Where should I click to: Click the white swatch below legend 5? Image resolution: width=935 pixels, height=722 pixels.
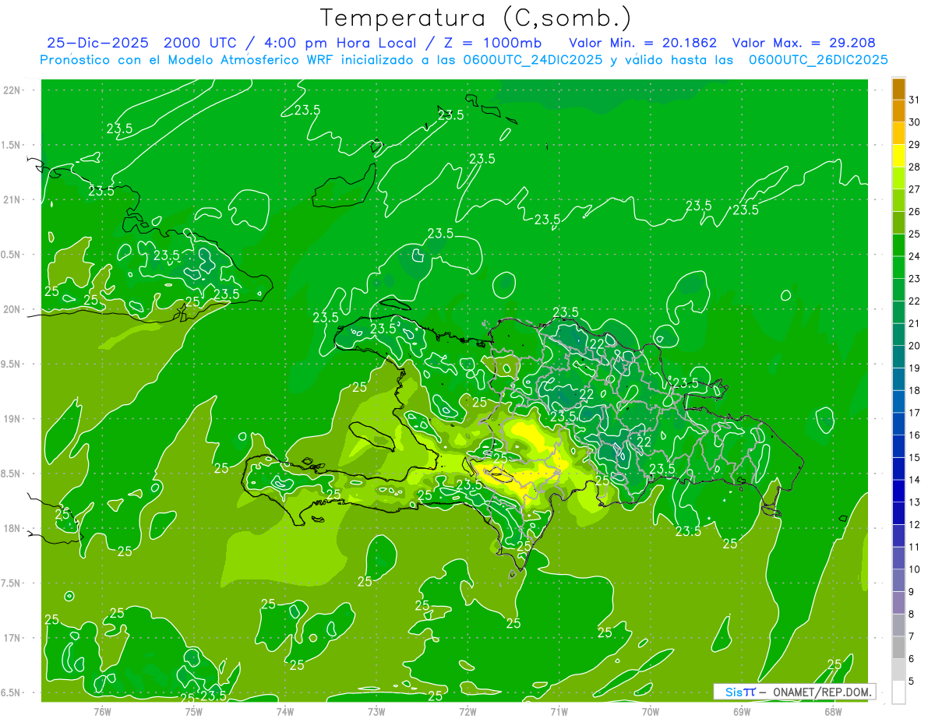[x=898, y=692]
